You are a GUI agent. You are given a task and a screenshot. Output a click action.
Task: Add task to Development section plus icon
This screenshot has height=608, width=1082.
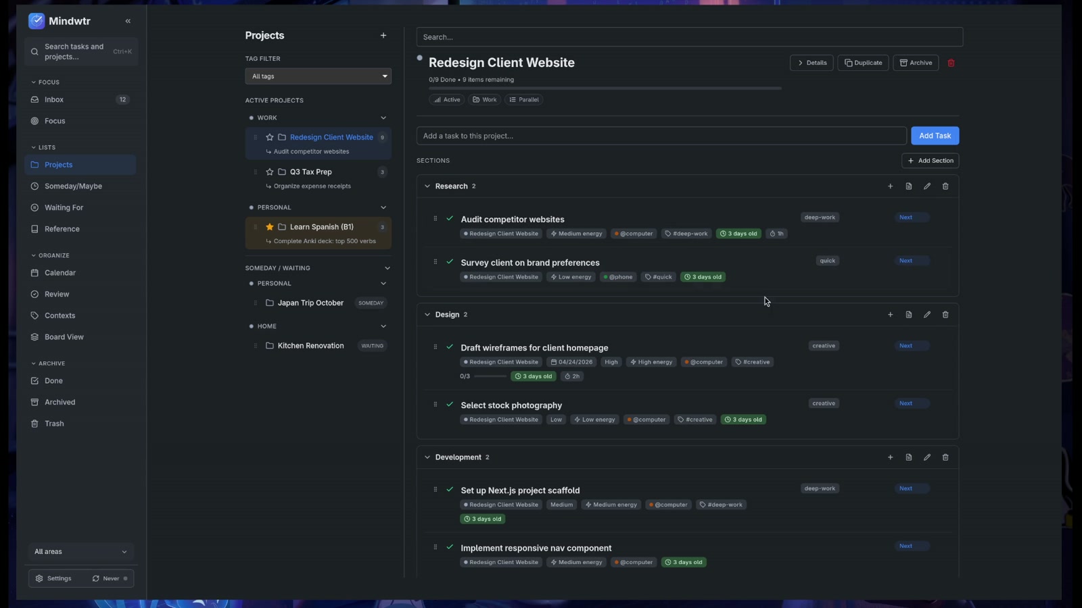(x=890, y=457)
